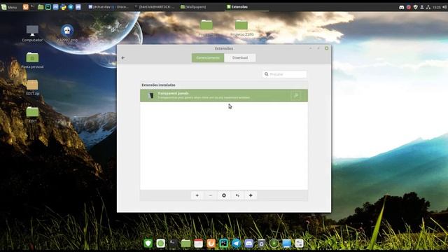Click the back arrow in the Extensões window
Image resolution: width=448 pixels, height=252 pixels.
(123, 57)
